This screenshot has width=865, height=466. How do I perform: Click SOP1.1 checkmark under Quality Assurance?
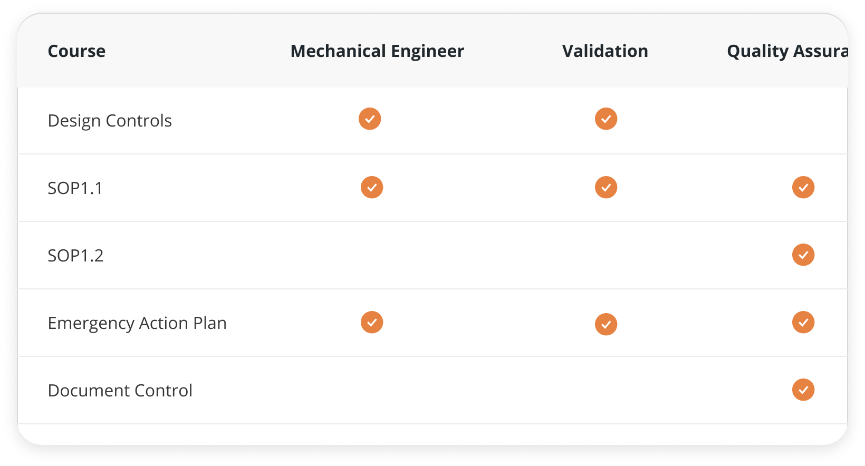click(x=803, y=187)
